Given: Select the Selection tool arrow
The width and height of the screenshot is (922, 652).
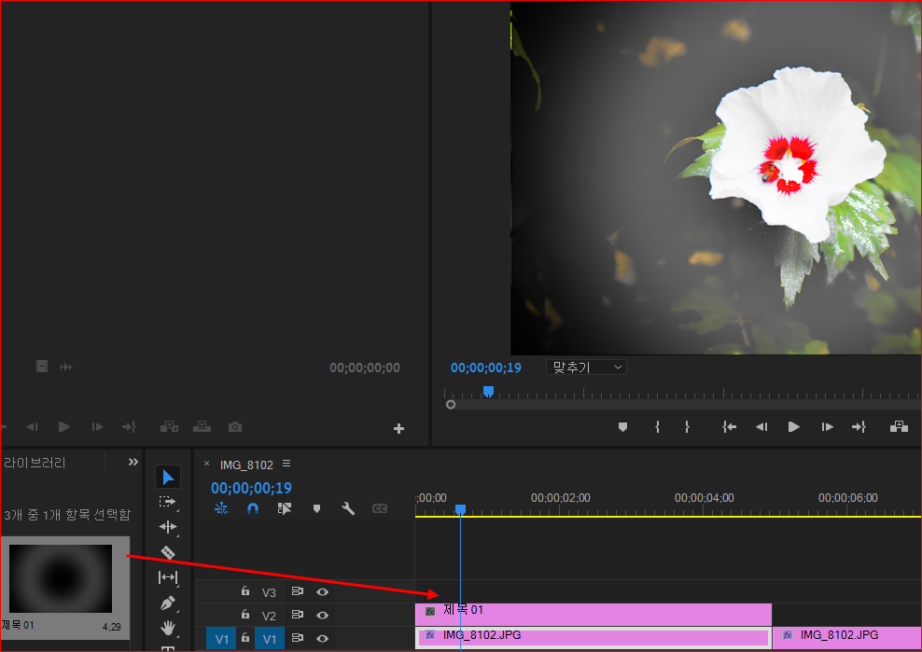Looking at the screenshot, I should click(x=168, y=477).
